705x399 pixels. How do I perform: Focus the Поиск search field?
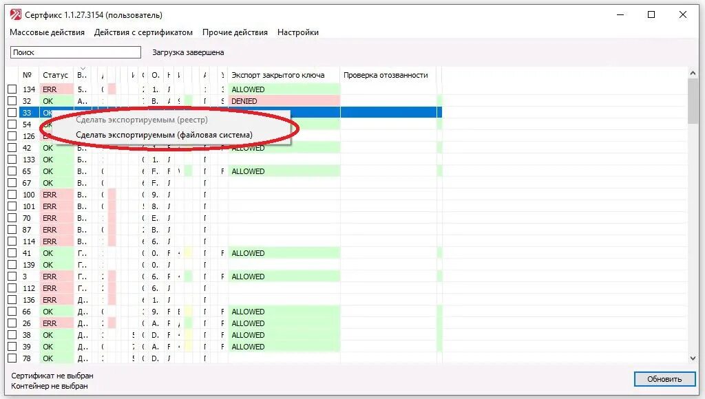click(x=76, y=52)
